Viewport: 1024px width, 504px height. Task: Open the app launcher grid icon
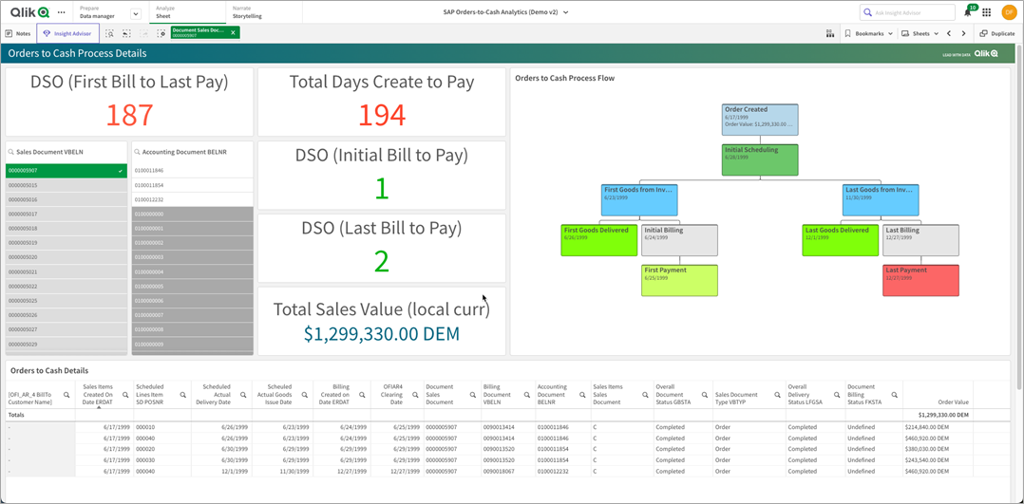987,12
